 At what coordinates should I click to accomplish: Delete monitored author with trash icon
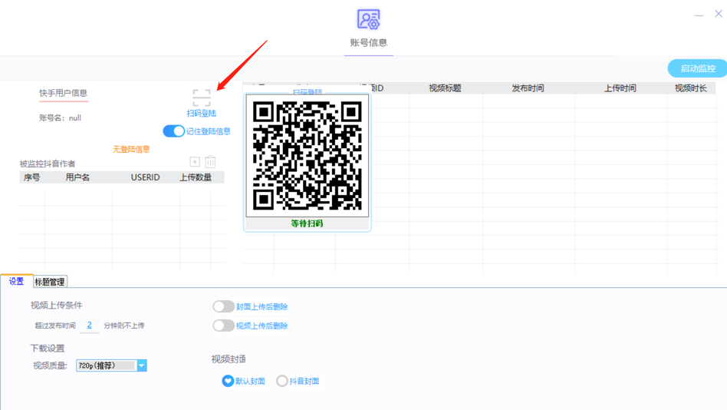click(x=210, y=161)
